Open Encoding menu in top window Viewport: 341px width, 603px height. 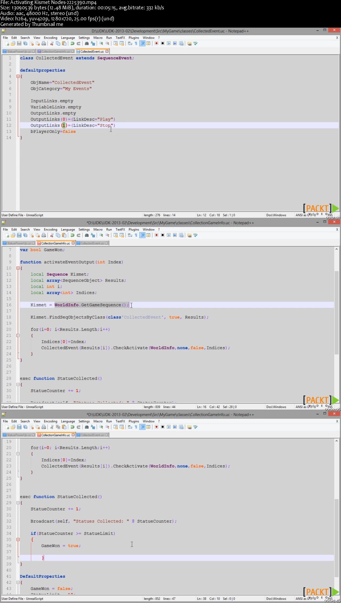tap(50, 38)
